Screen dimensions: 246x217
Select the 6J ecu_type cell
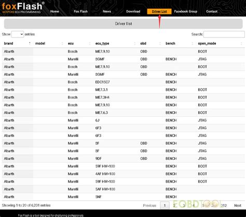pyautogui.click(x=97, y=120)
